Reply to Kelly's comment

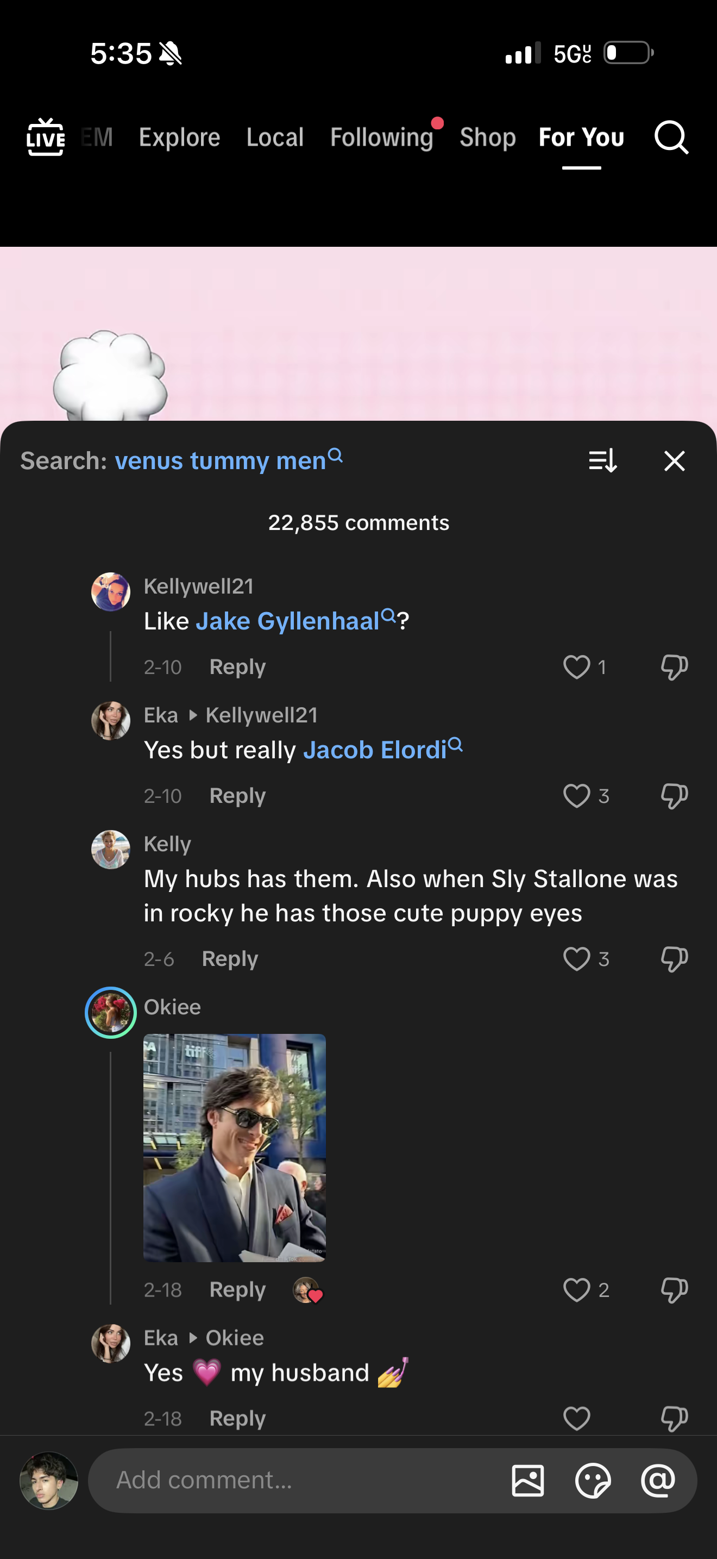tap(230, 959)
